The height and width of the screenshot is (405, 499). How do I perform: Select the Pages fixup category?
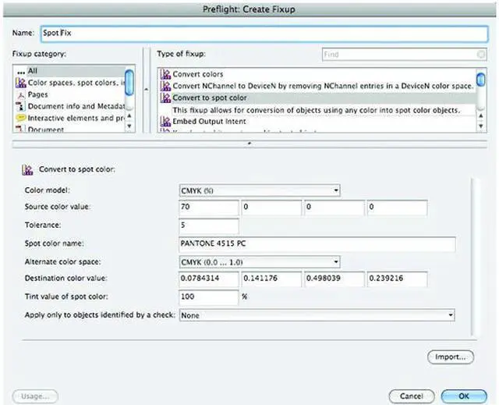(69, 94)
